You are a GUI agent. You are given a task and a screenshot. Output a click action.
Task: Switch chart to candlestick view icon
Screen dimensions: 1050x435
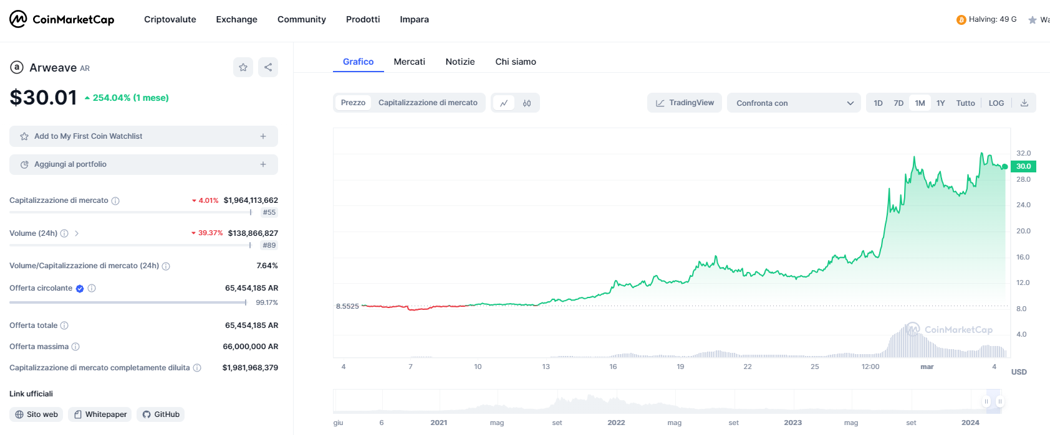tap(527, 103)
